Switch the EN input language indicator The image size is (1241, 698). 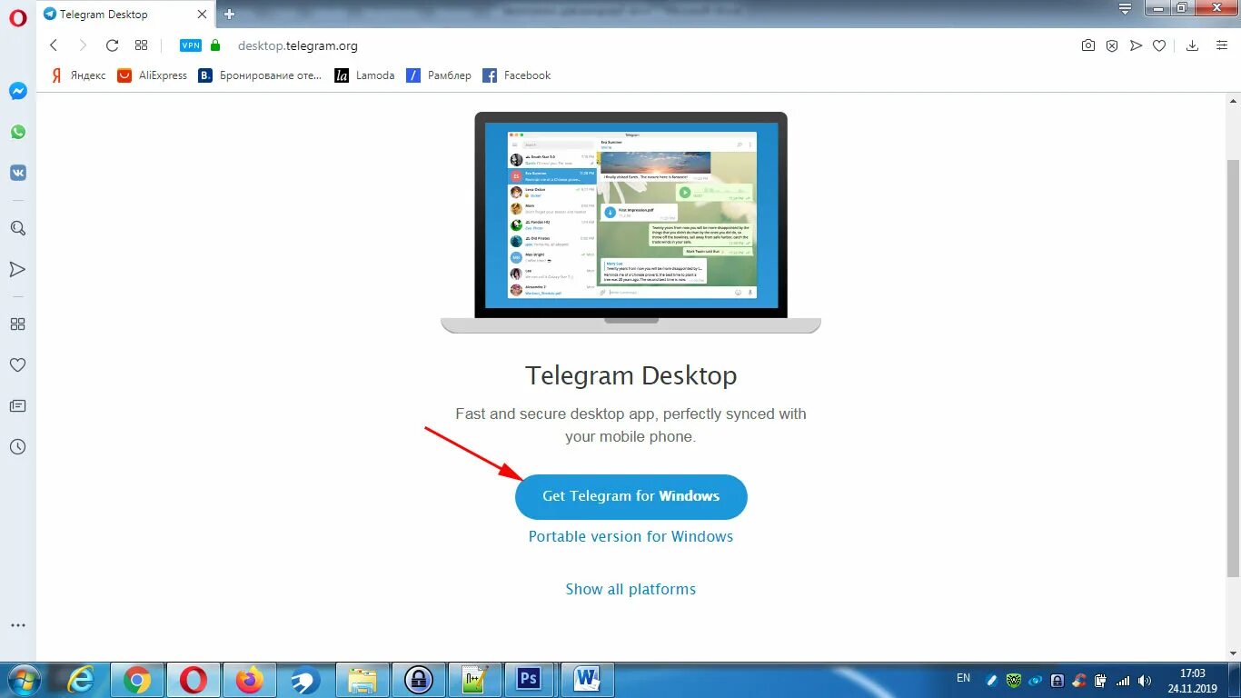963,678
